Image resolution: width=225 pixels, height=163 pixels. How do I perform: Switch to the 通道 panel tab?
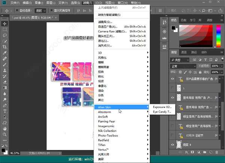pyautogui.click(x=184, y=52)
